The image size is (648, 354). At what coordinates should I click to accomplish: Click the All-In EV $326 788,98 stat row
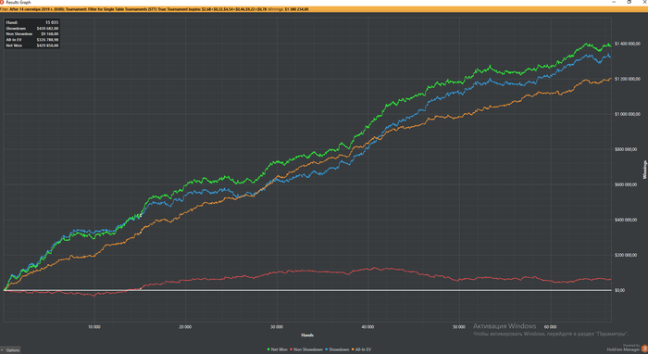pos(32,40)
